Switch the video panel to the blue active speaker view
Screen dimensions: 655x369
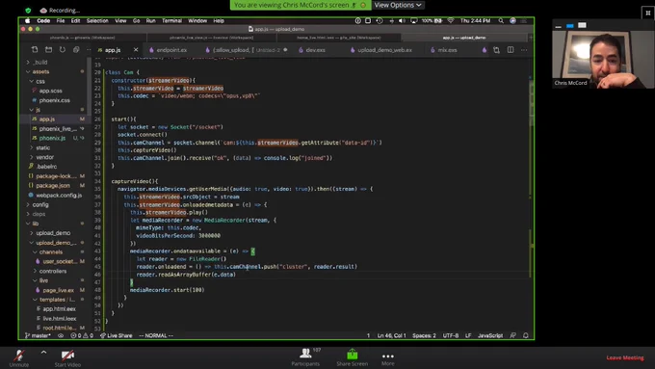[x=570, y=25]
